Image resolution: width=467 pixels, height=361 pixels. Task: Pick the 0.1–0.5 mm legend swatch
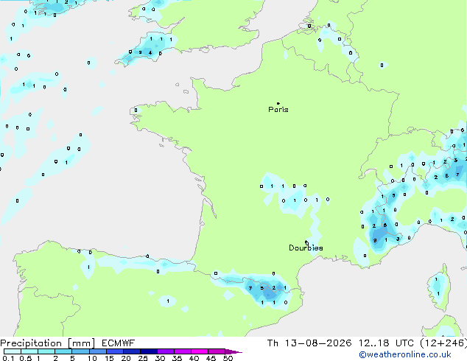(13, 351)
